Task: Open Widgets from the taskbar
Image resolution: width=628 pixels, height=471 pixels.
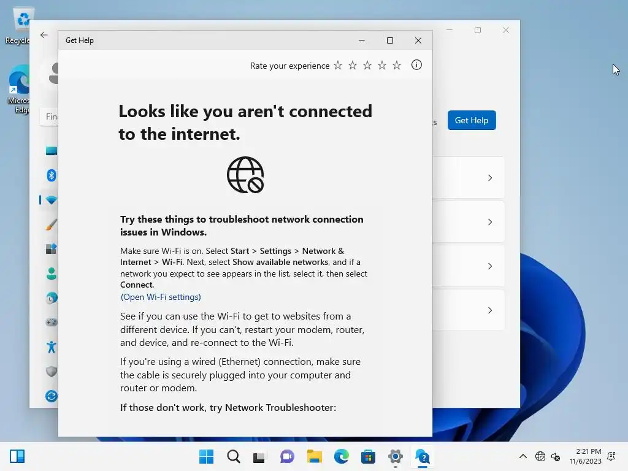Action: coord(17,456)
